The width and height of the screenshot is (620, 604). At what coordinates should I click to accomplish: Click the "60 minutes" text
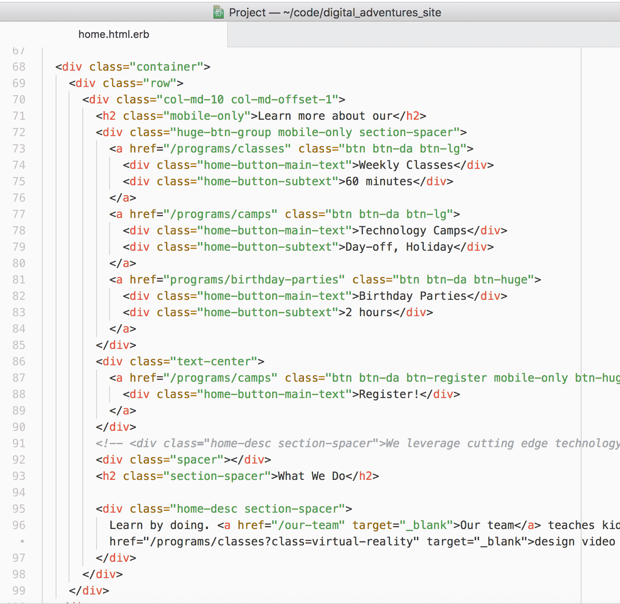(379, 181)
